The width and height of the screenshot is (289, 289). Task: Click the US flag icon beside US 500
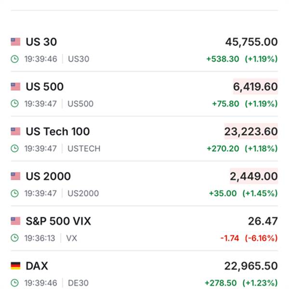coord(15,87)
